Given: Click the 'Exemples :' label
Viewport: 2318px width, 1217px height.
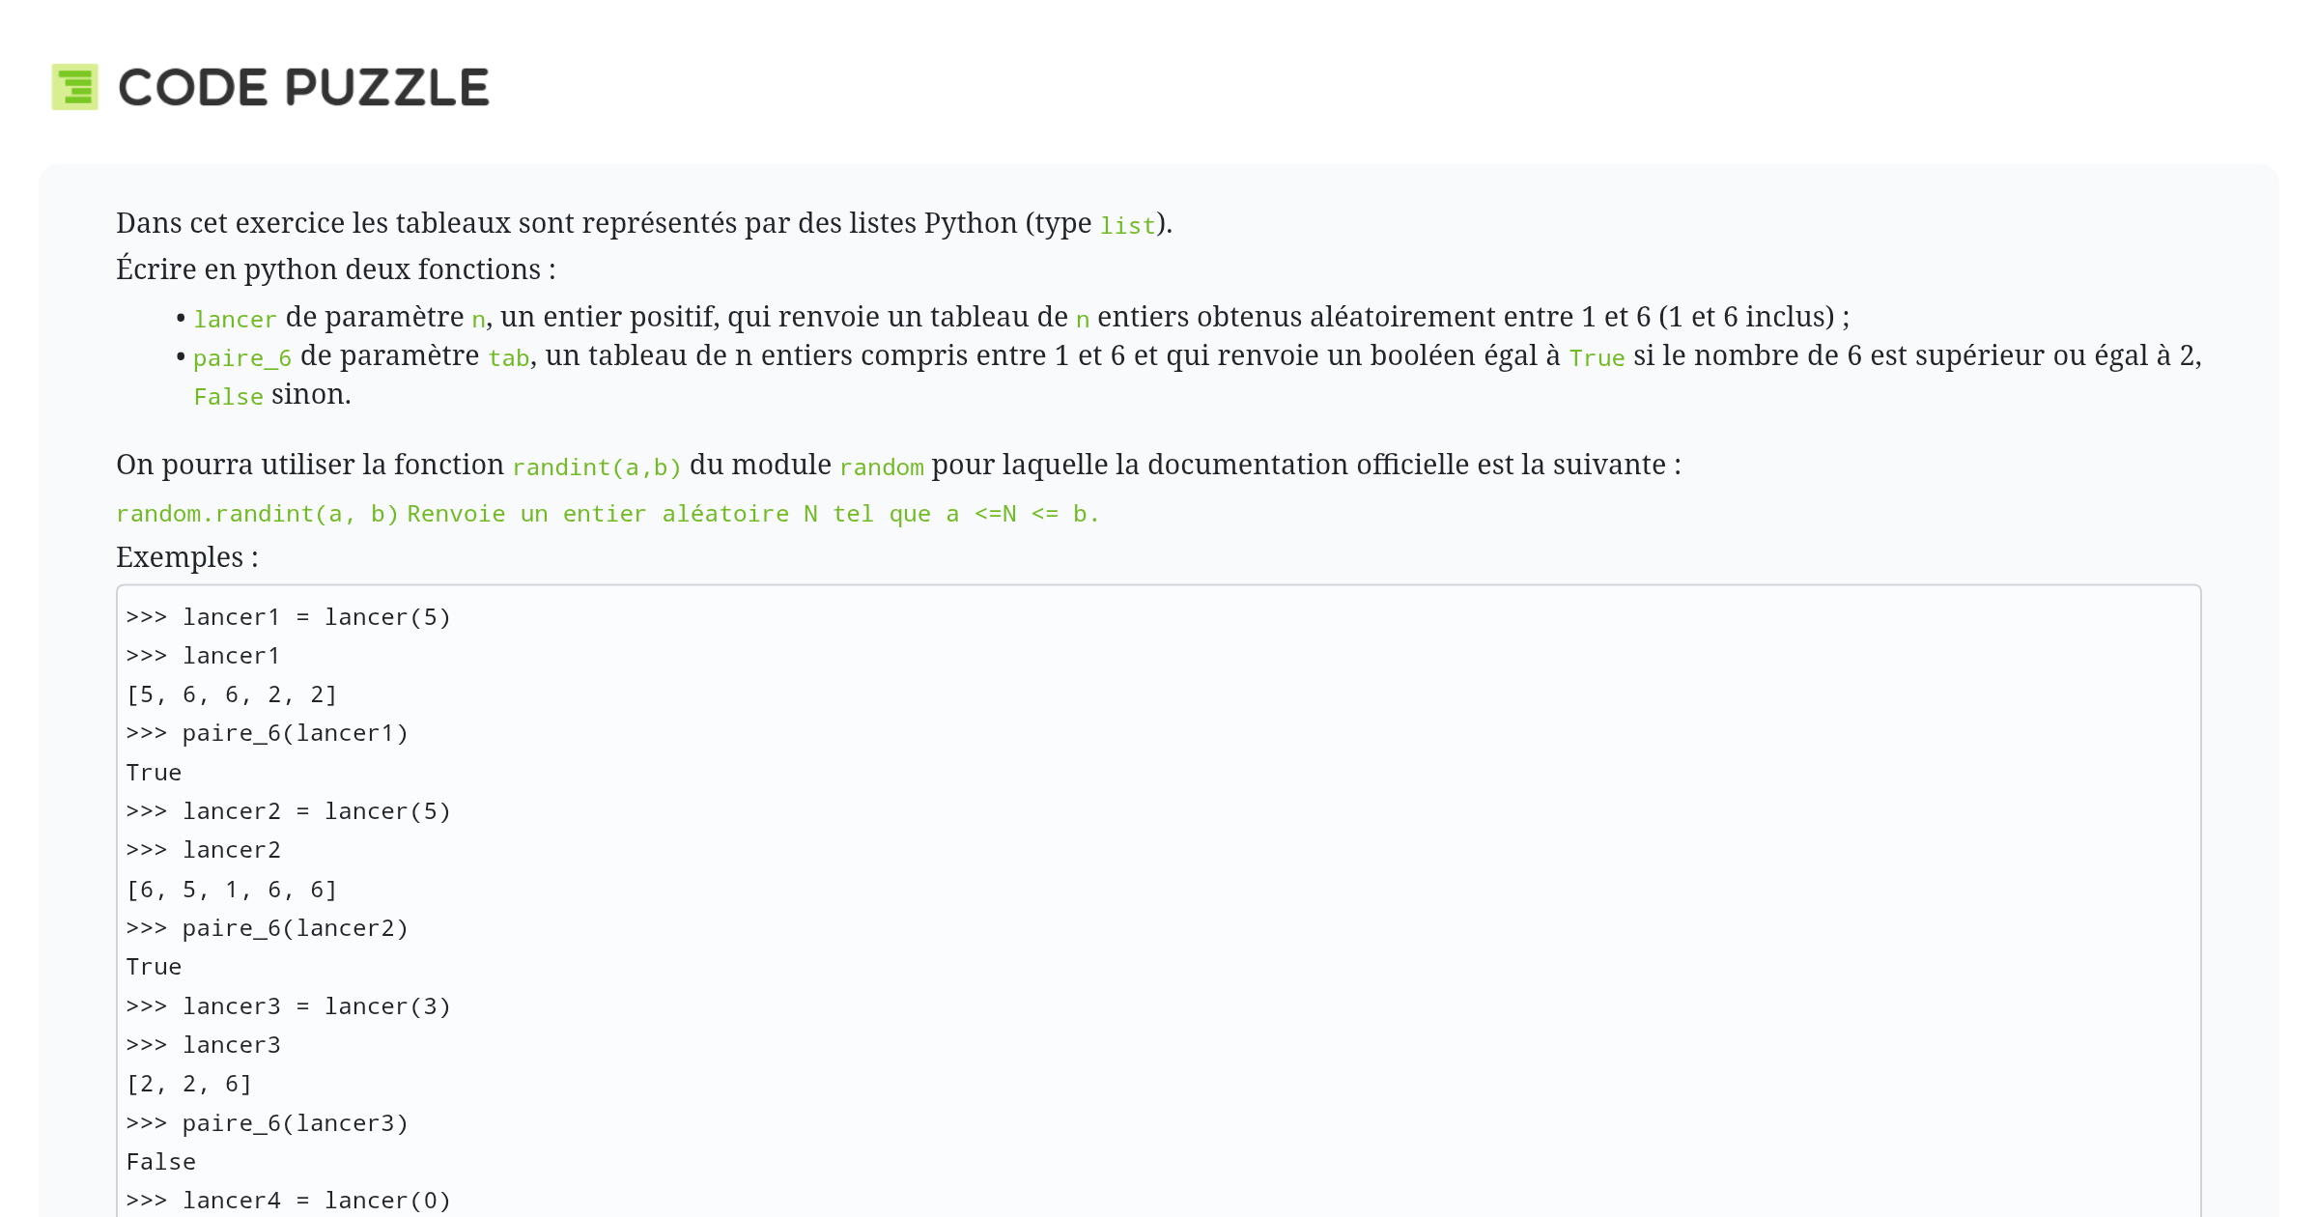Looking at the screenshot, I should click(187, 557).
